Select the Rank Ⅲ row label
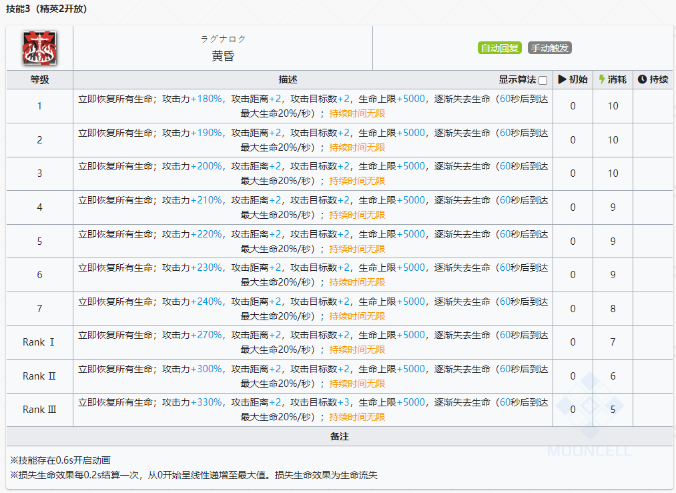The height and width of the screenshot is (493, 676). tap(39, 410)
